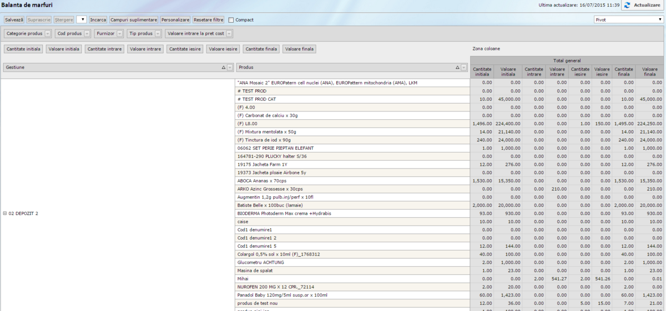Open the Cod produs filter arrow
This screenshot has height=311, width=666.
pos(87,34)
